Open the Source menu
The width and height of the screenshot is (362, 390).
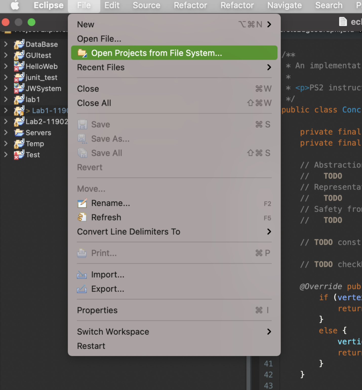[147, 5]
